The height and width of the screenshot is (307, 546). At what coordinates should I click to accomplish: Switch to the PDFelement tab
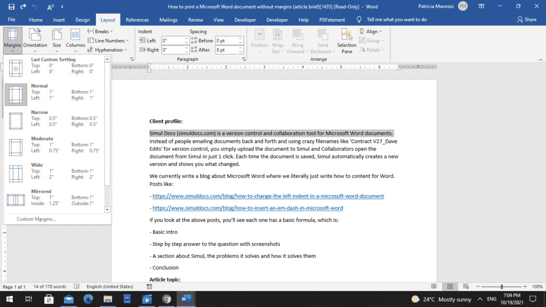(332, 20)
